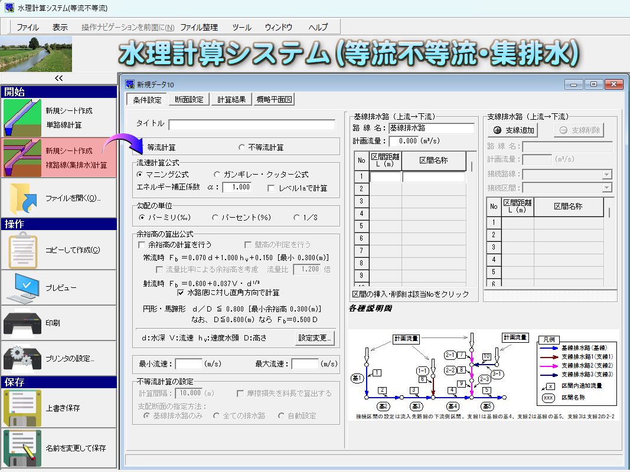The image size is (630, 472).
Task: Click the 保存 section header
Action: [x=58, y=382]
